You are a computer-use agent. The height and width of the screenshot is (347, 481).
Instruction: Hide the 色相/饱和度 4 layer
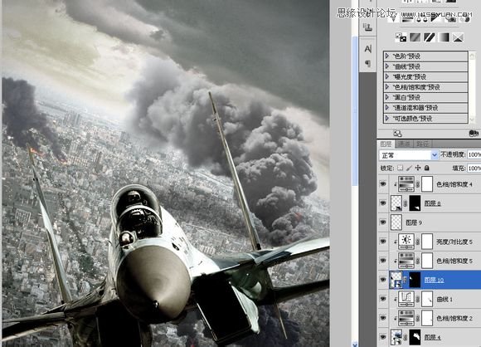click(383, 184)
